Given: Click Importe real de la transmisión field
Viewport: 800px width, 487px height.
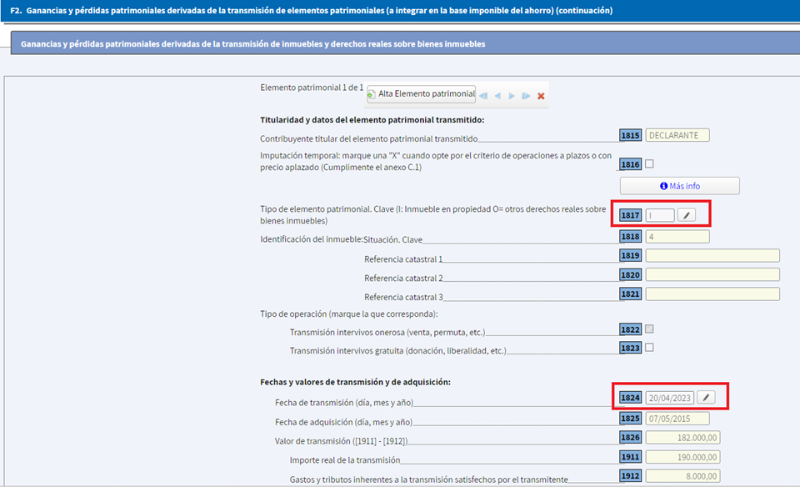Looking at the screenshot, I should point(682,457).
